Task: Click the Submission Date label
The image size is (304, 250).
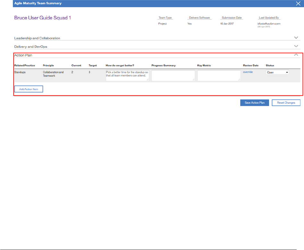Action: [232, 18]
